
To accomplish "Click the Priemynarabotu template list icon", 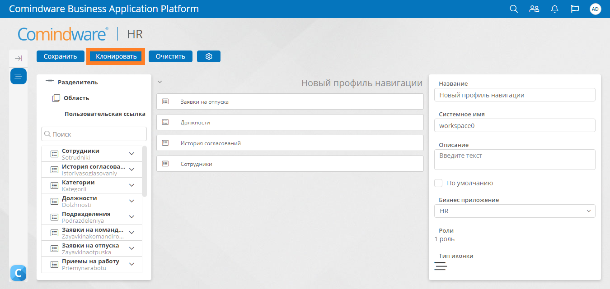I will 54,264.
